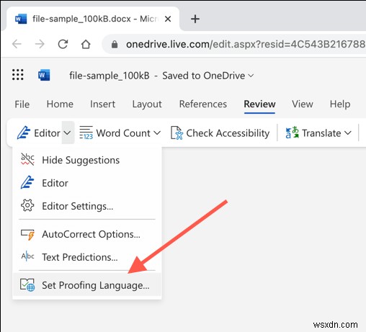Expand the Editor dropdown arrow
Screen dimensions: 366x332
pyautogui.click(x=68, y=133)
